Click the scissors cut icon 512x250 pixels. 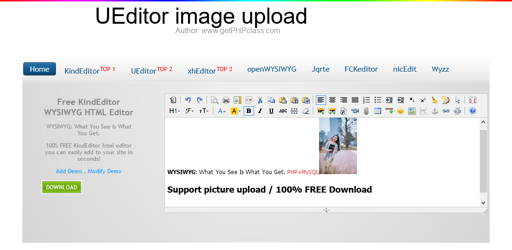pyautogui.click(x=260, y=100)
